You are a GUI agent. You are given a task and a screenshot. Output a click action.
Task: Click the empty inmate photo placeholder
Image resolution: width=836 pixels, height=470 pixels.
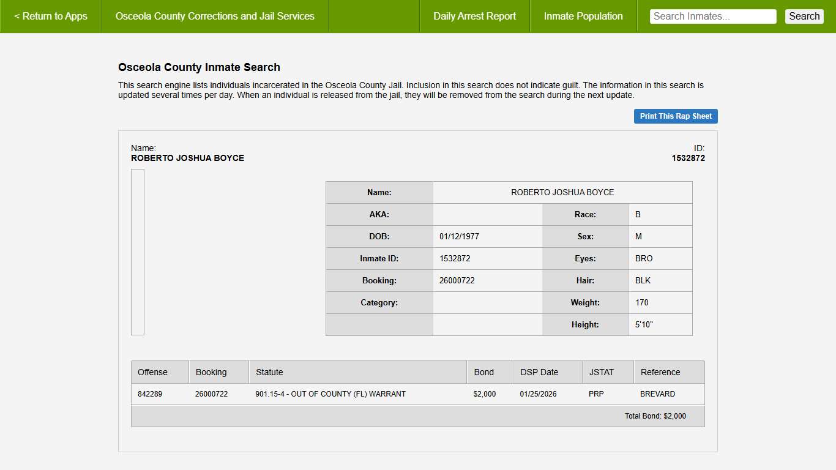(138, 252)
